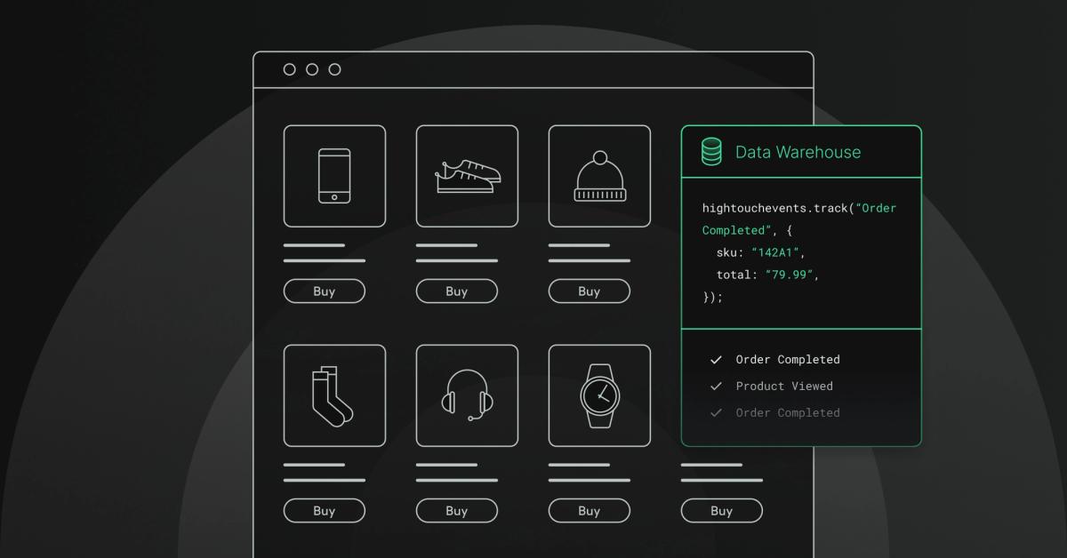The height and width of the screenshot is (558, 1067).
Task: Click the wristwatch product icon
Action: pos(599,395)
